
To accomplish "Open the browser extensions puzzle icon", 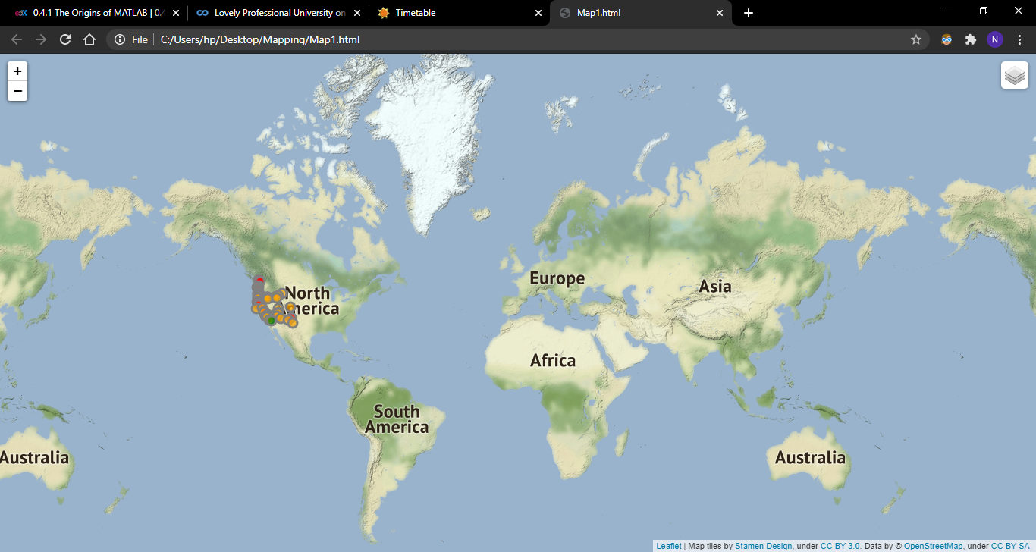I will (x=971, y=39).
